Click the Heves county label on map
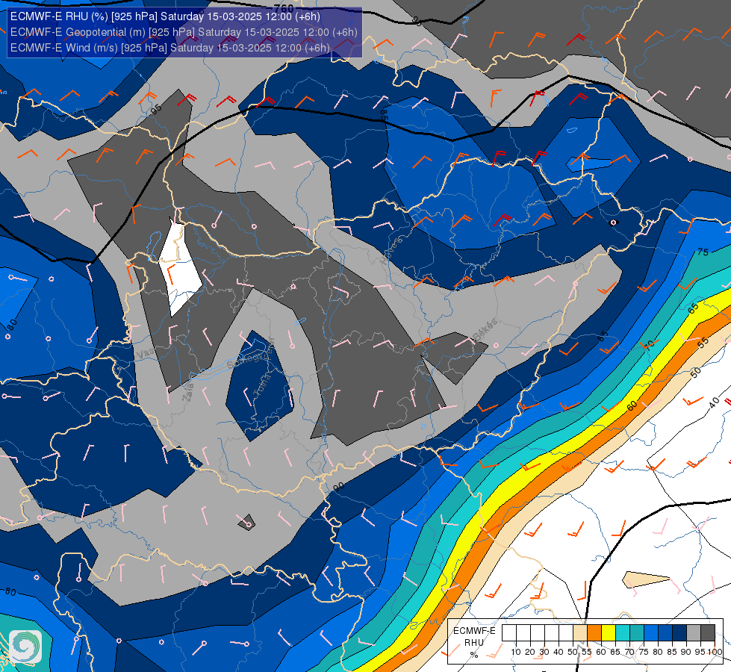The image size is (731, 672). click(391, 251)
